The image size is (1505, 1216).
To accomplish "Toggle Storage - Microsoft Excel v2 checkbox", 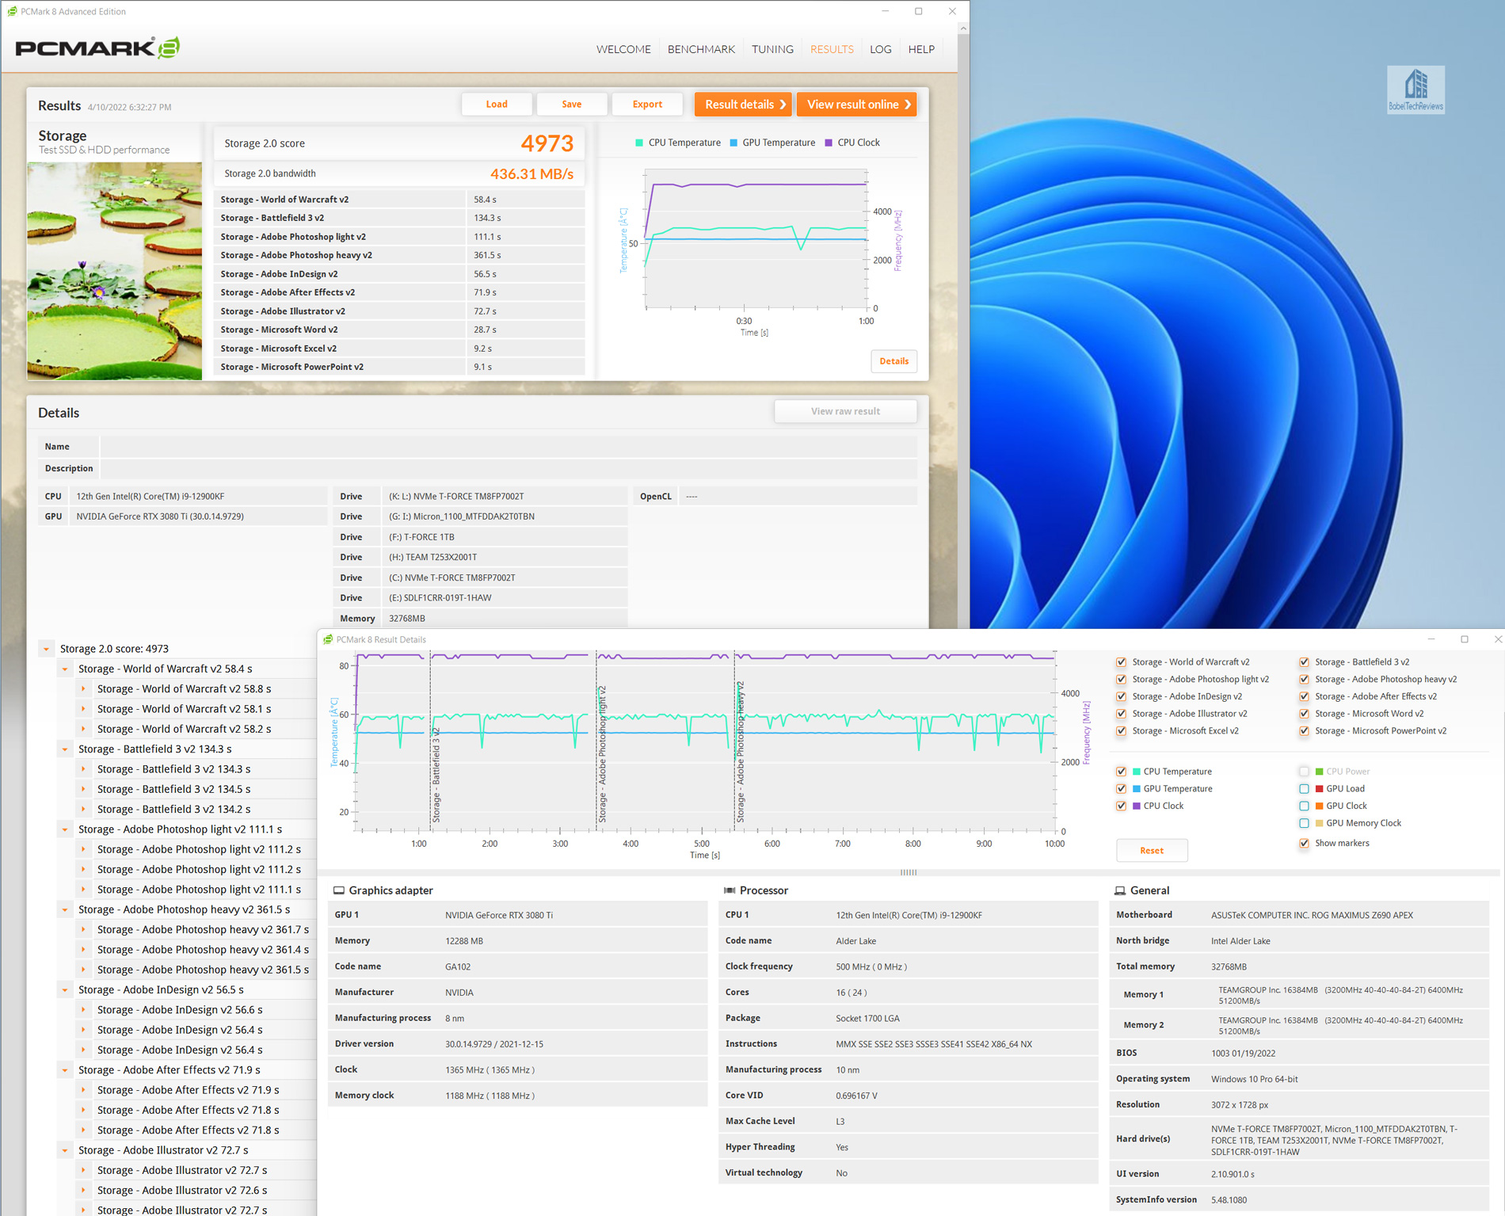I will coord(1122,731).
